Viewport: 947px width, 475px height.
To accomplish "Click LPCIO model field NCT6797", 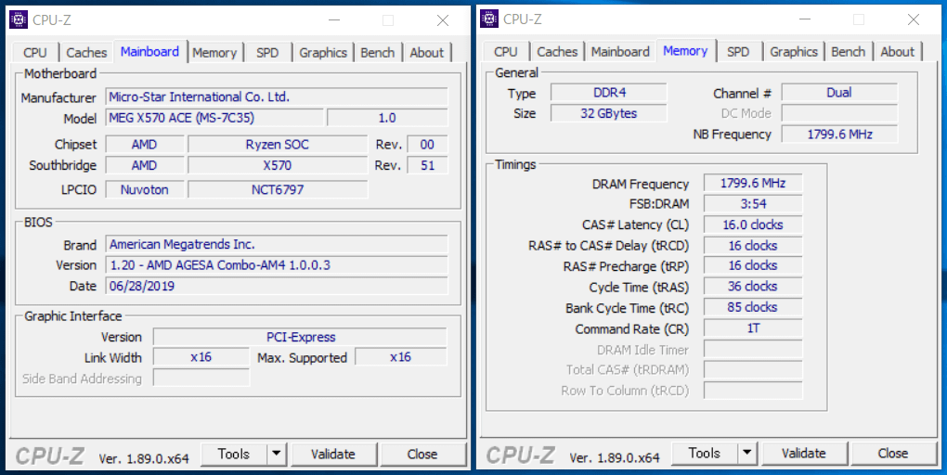I will click(x=278, y=189).
